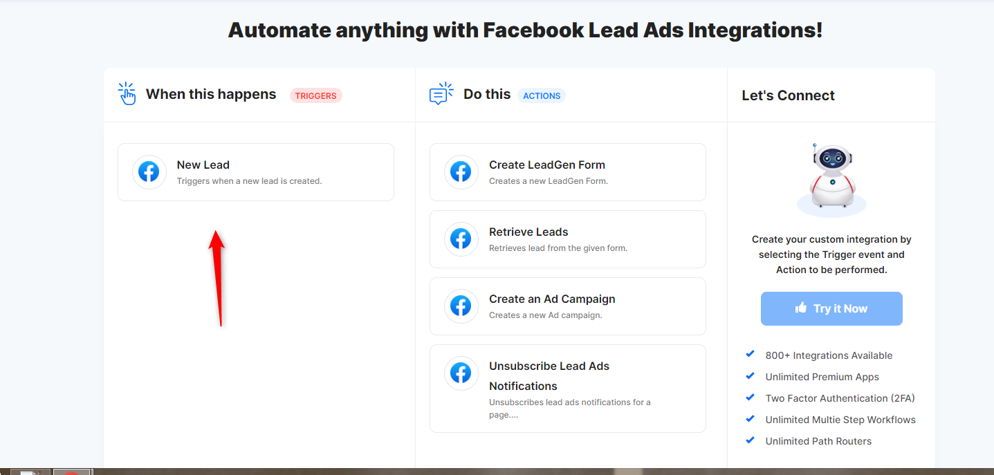Click the checkmark beside Two Factor Authentication (2FA)

click(750, 397)
